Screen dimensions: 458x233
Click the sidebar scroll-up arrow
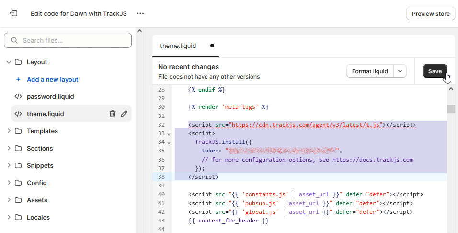pyautogui.click(x=139, y=31)
